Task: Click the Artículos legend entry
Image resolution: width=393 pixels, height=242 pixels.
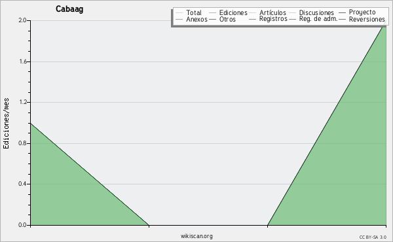Action: click(x=267, y=12)
